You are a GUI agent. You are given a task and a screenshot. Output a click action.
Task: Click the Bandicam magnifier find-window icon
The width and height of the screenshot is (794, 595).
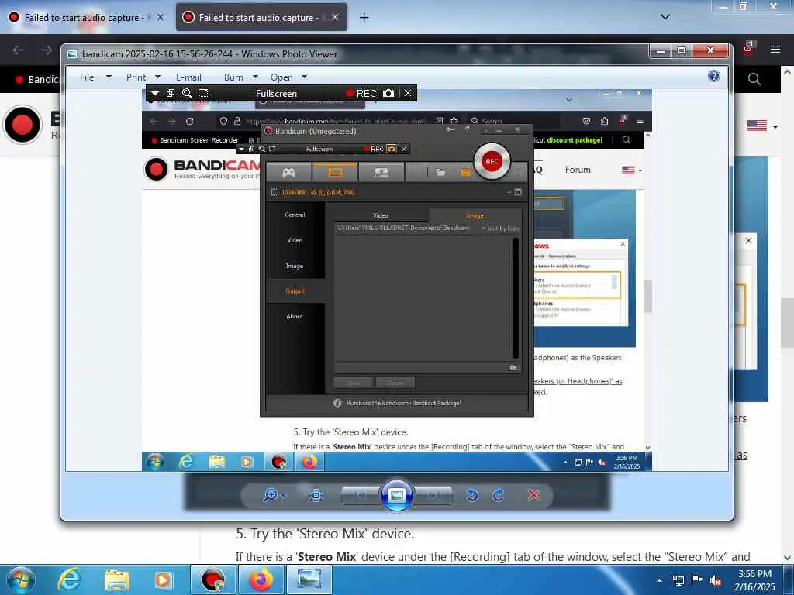[x=187, y=93]
